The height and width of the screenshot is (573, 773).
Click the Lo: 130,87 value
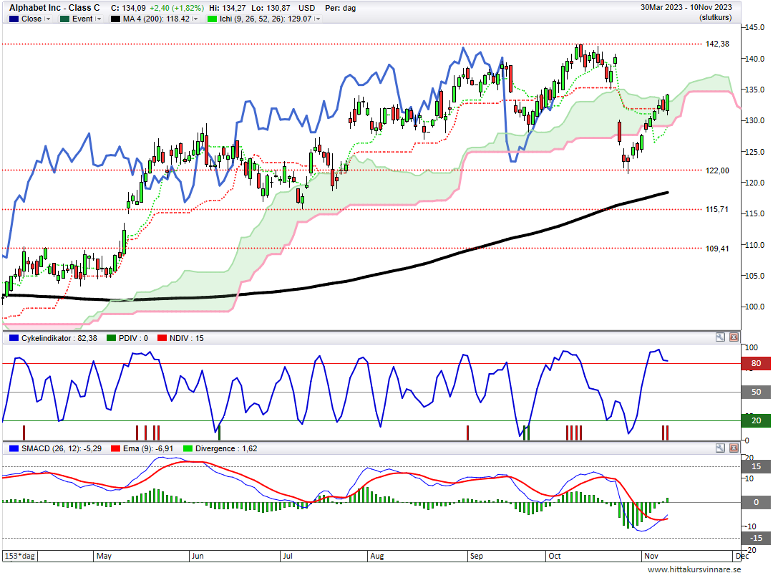(270, 8)
